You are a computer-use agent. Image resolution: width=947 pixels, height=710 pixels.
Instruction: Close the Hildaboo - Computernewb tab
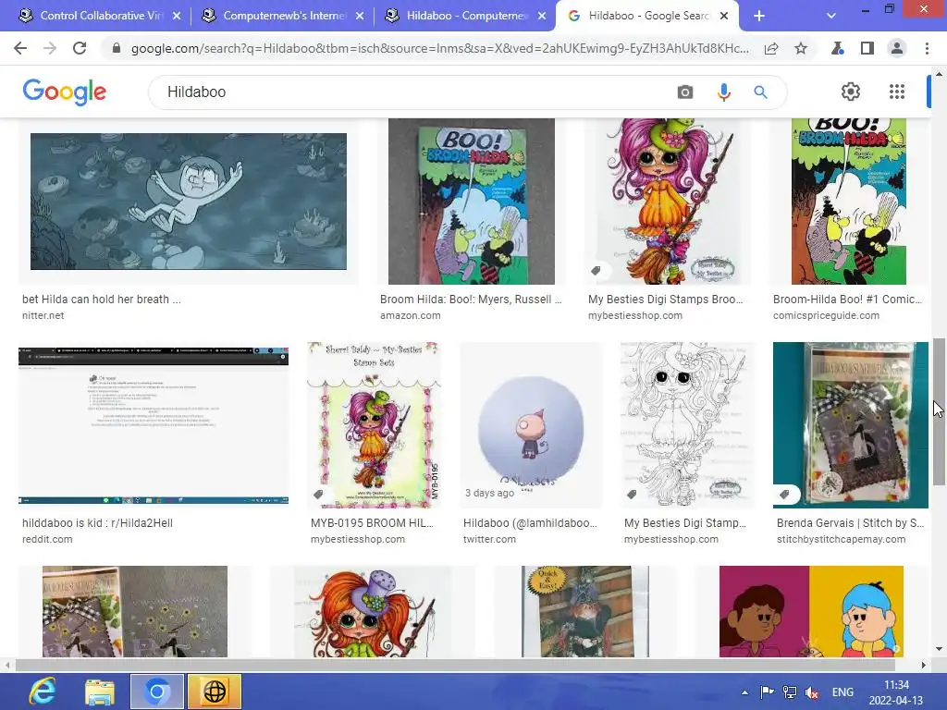click(542, 16)
